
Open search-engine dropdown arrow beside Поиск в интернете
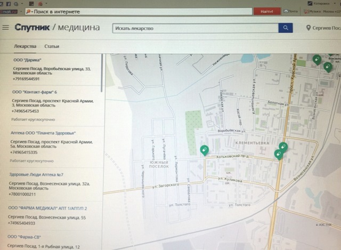pos(32,12)
